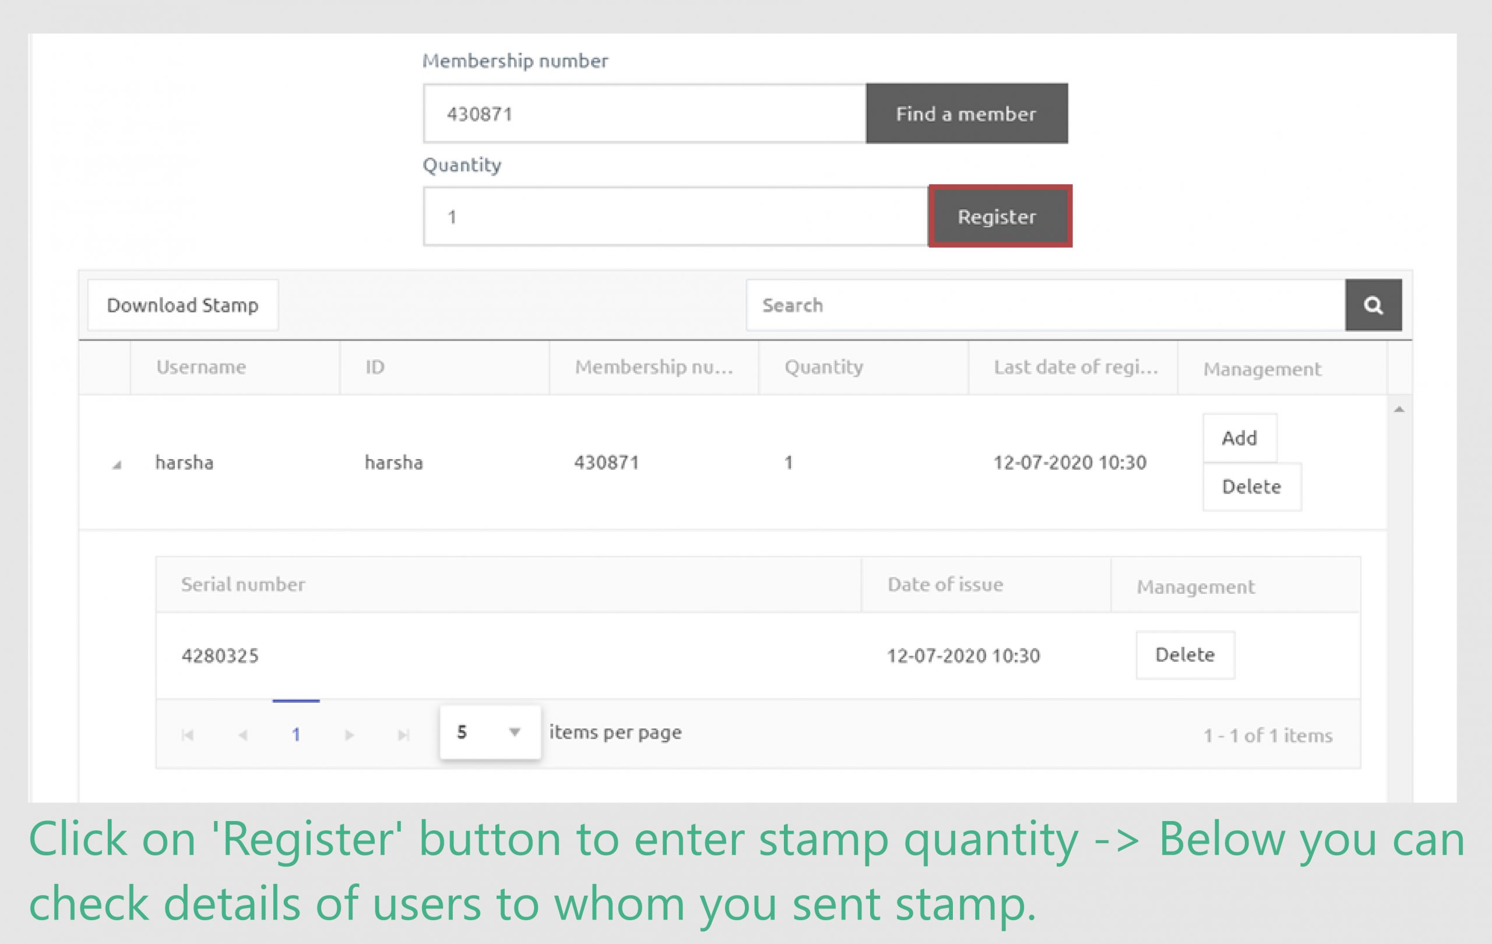Delete the harsha user row
This screenshot has width=1492, height=944.
click(x=1252, y=487)
